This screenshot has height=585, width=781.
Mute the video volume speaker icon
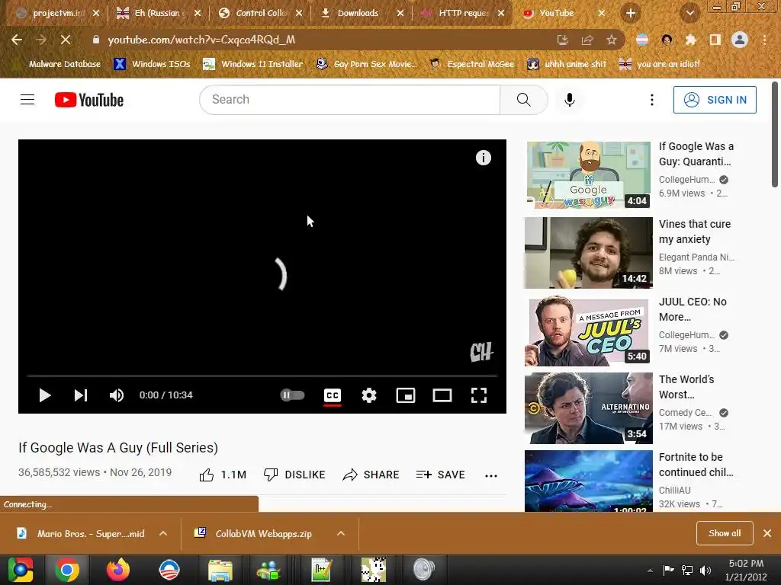click(x=117, y=395)
